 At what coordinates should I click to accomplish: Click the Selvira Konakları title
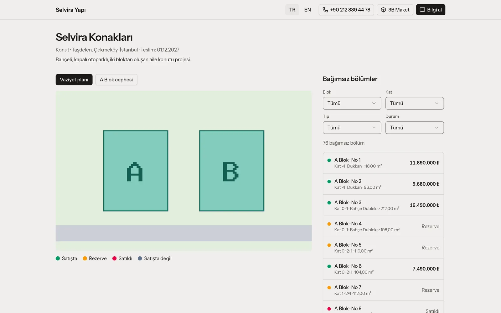(x=94, y=37)
